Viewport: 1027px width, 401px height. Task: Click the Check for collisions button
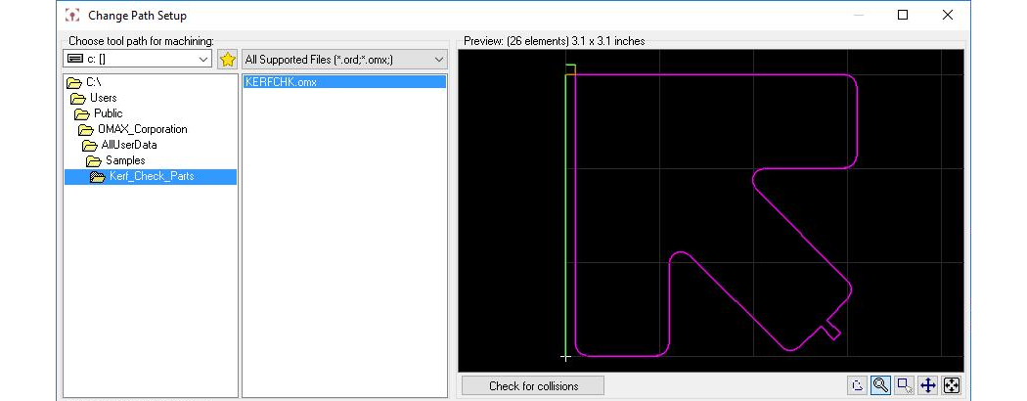coord(533,386)
